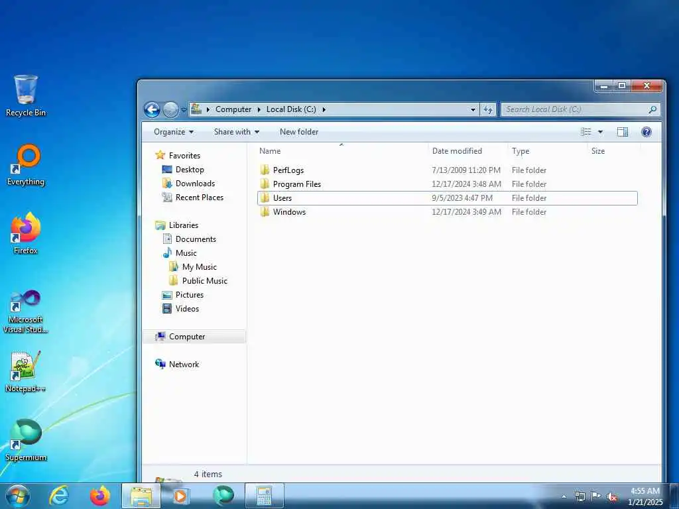Screen dimensions: 679x509
Task: Open Supermium from taskbar
Action: pos(223,496)
